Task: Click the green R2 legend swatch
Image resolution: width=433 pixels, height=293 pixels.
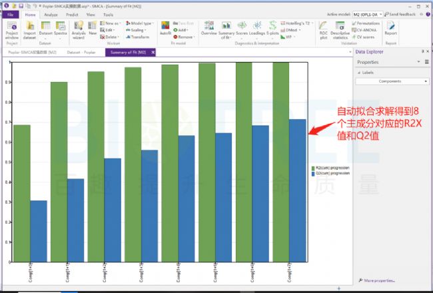Action: click(313, 168)
